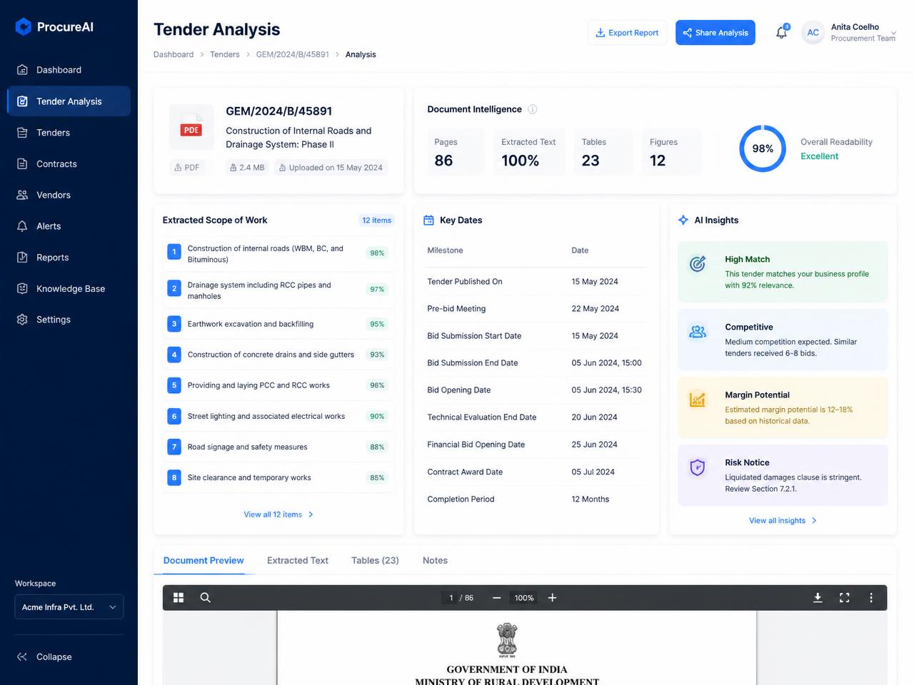
Task: Go to Tenders in the sidebar
Action: [69, 133]
